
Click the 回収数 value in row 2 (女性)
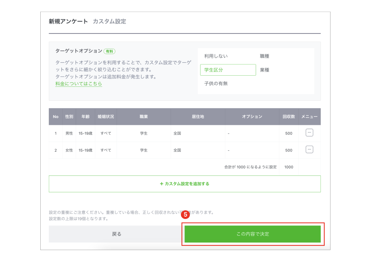point(289,150)
